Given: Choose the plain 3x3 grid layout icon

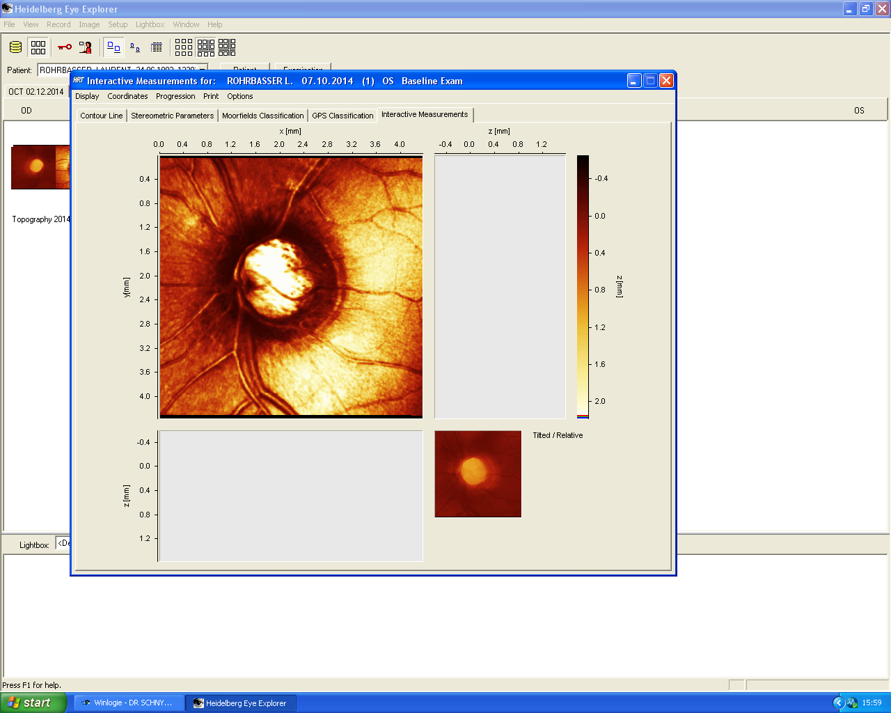Looking at the screenshot, I should (x=184, y=47).
